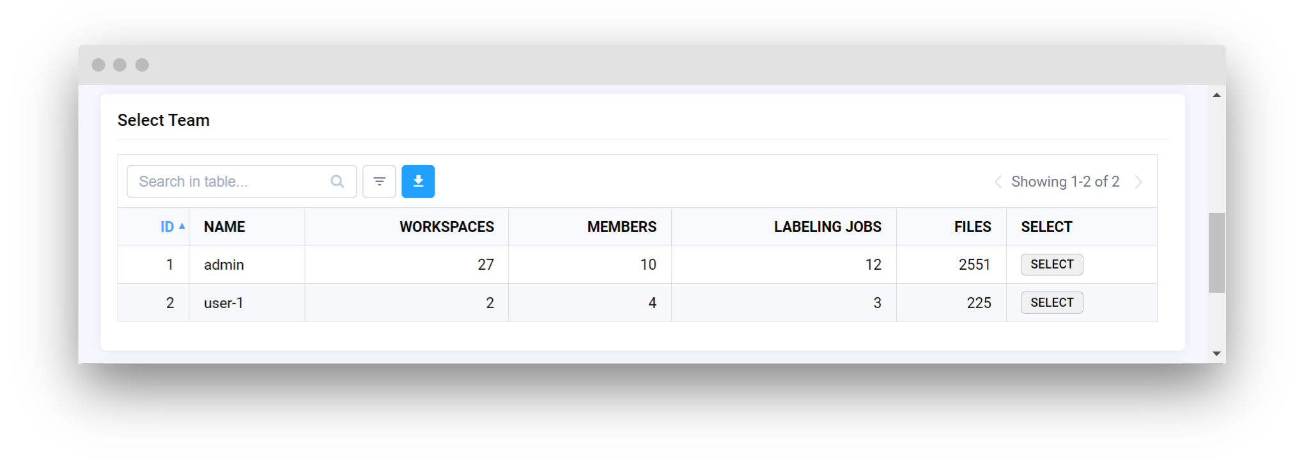Viewport: 1304px width, 475px height.
Task: Open the filter options icon
Action: pos(379,181)
